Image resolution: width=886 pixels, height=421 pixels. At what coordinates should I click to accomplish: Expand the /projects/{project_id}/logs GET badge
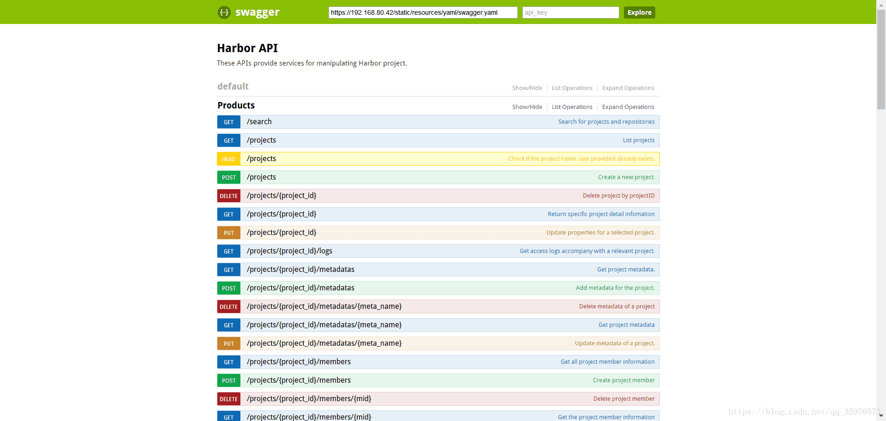[229, 251]
